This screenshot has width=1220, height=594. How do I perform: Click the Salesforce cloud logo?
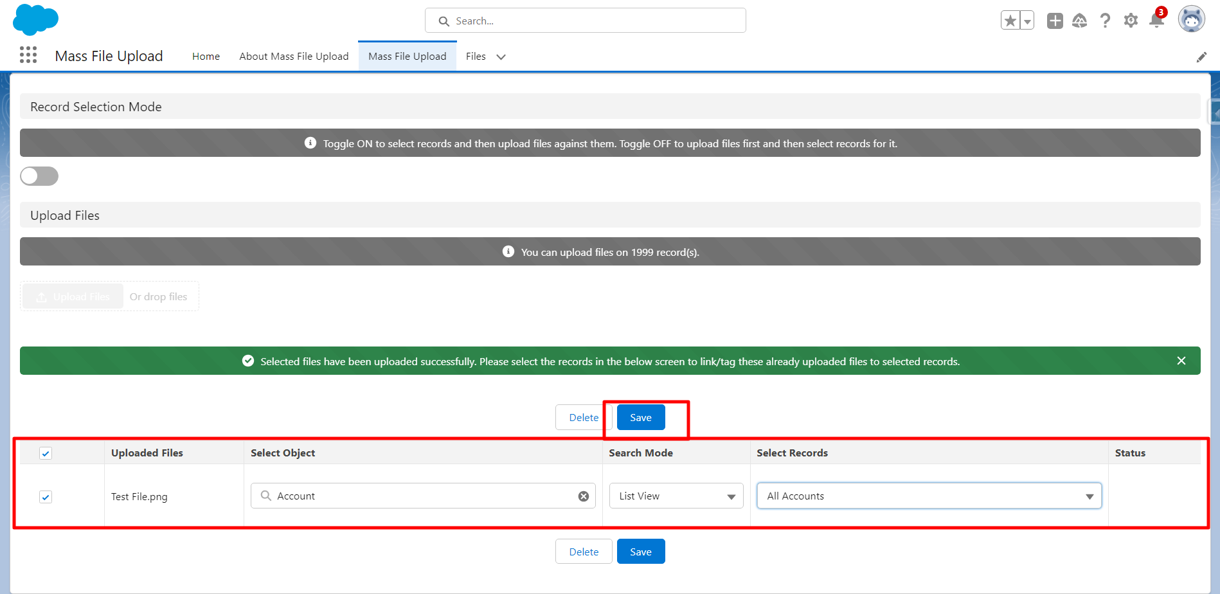(x=35, y=19)
